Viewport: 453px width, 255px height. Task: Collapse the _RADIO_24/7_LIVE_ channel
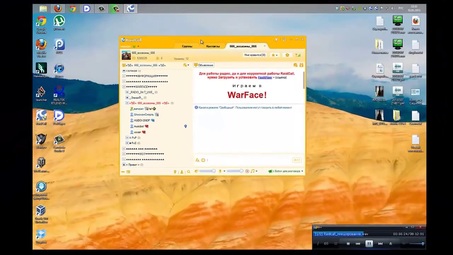coord(127,92)
